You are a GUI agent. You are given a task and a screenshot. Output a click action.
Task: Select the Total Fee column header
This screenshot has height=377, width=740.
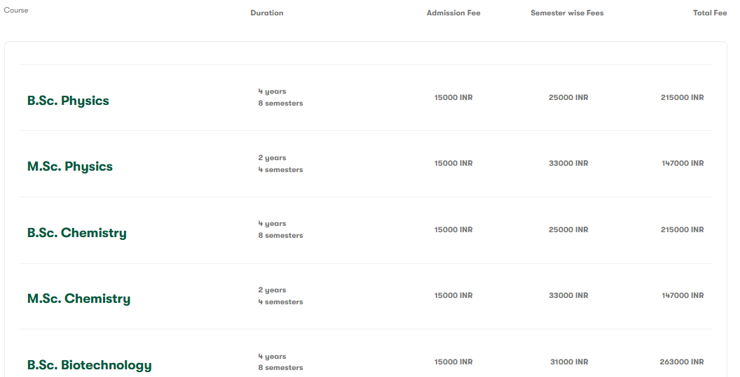click(x=710, y=13)
